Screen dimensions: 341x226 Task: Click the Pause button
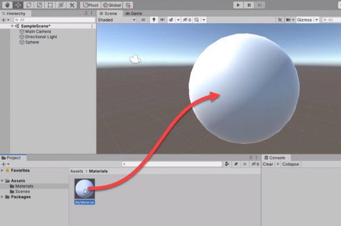249,5
